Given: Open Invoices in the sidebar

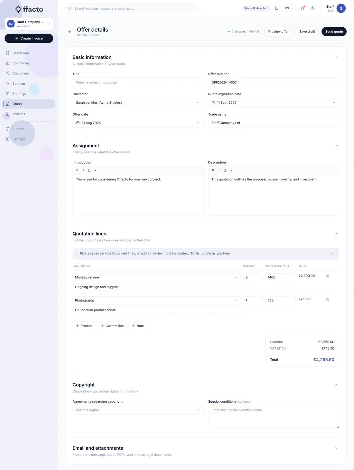Looking at the screenshot, I should [x=29, y=114].
